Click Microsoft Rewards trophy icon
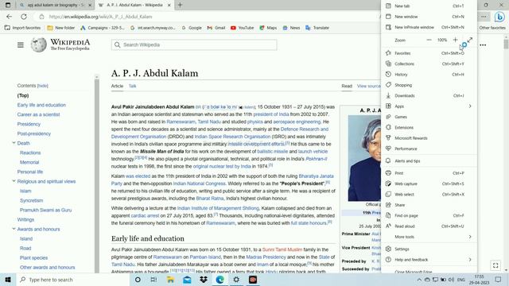 388,137
